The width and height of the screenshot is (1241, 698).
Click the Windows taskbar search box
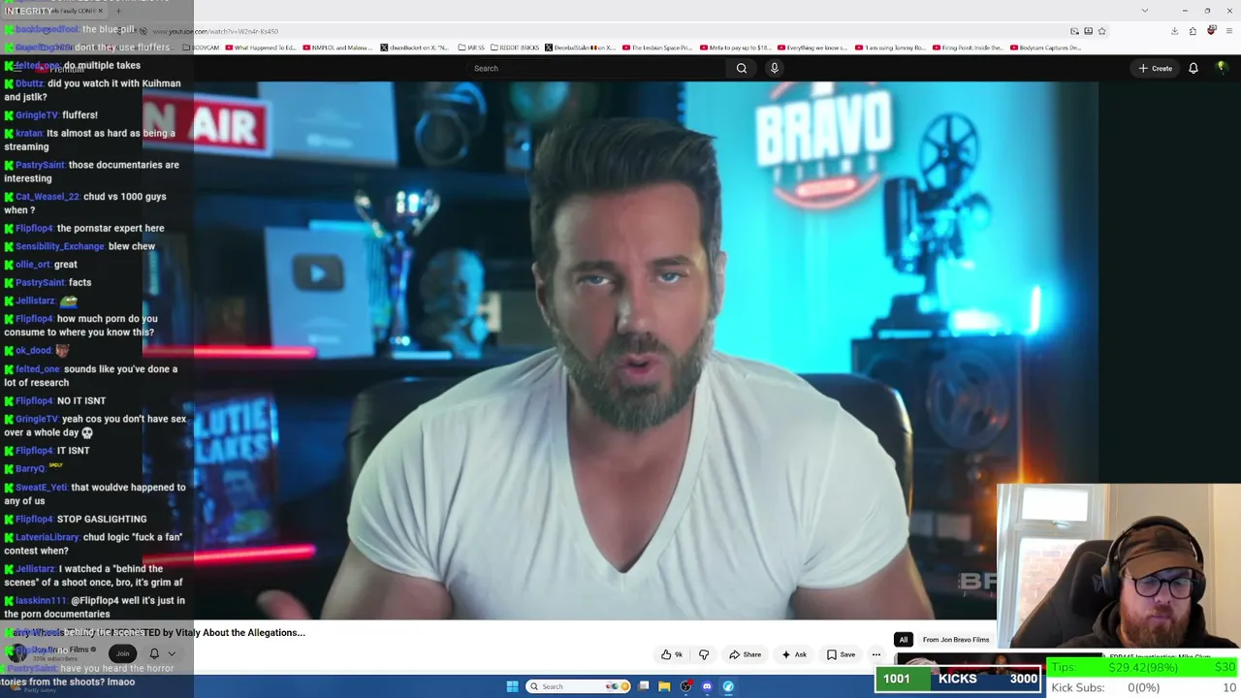577,686
